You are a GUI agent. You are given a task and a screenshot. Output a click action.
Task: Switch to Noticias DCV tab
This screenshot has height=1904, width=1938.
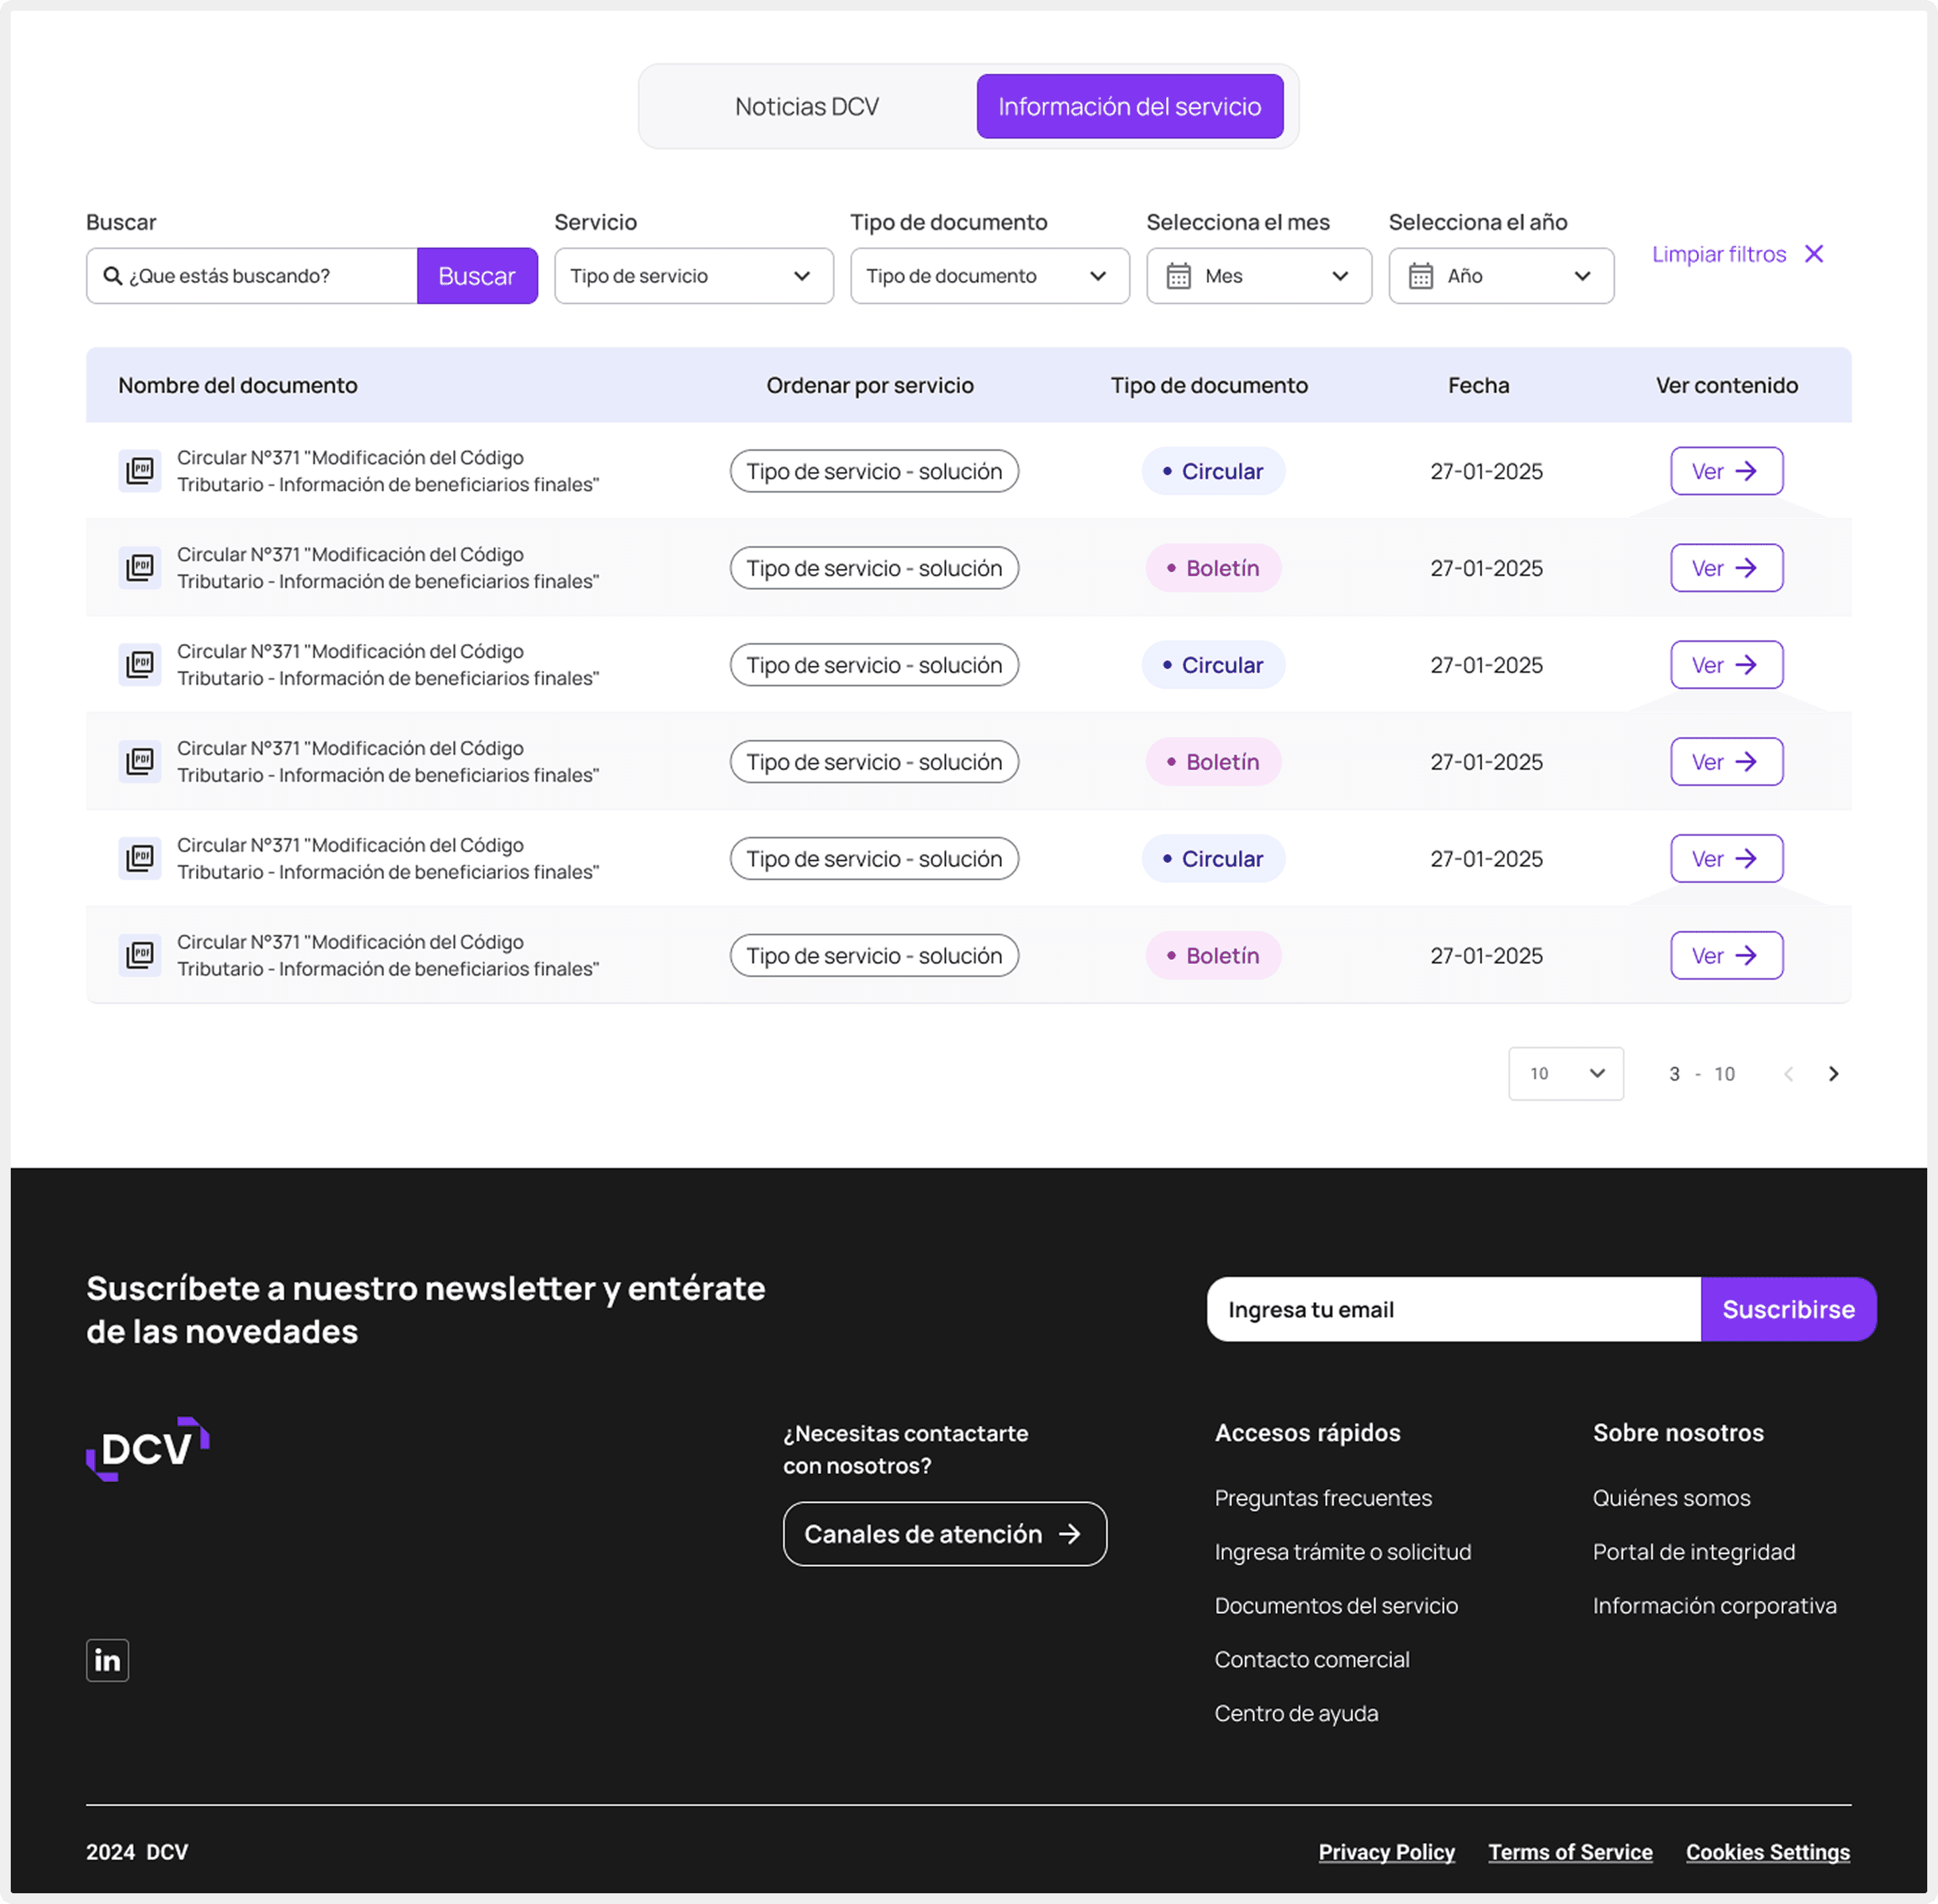point(806,107)
